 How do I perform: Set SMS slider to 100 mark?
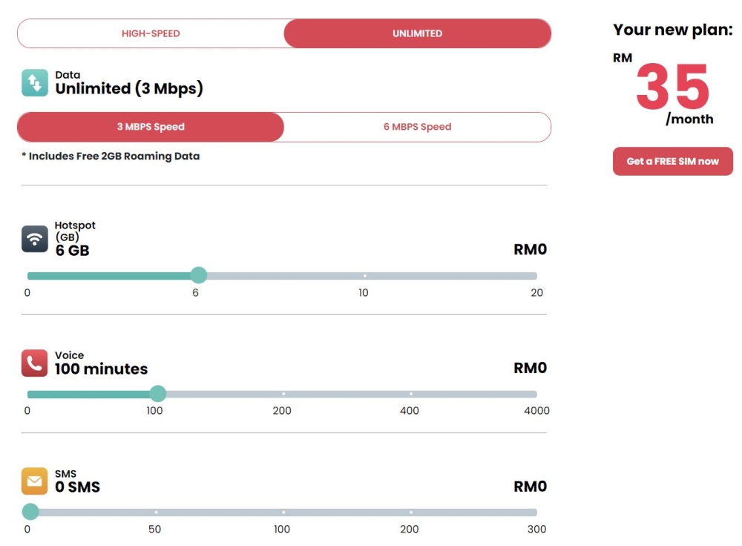tap(283, 512)
